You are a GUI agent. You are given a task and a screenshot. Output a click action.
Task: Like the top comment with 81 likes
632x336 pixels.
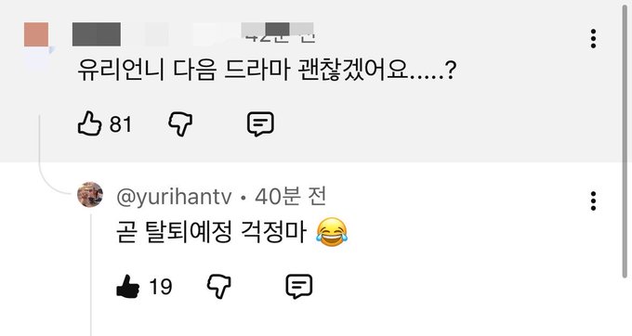(89, 123)
